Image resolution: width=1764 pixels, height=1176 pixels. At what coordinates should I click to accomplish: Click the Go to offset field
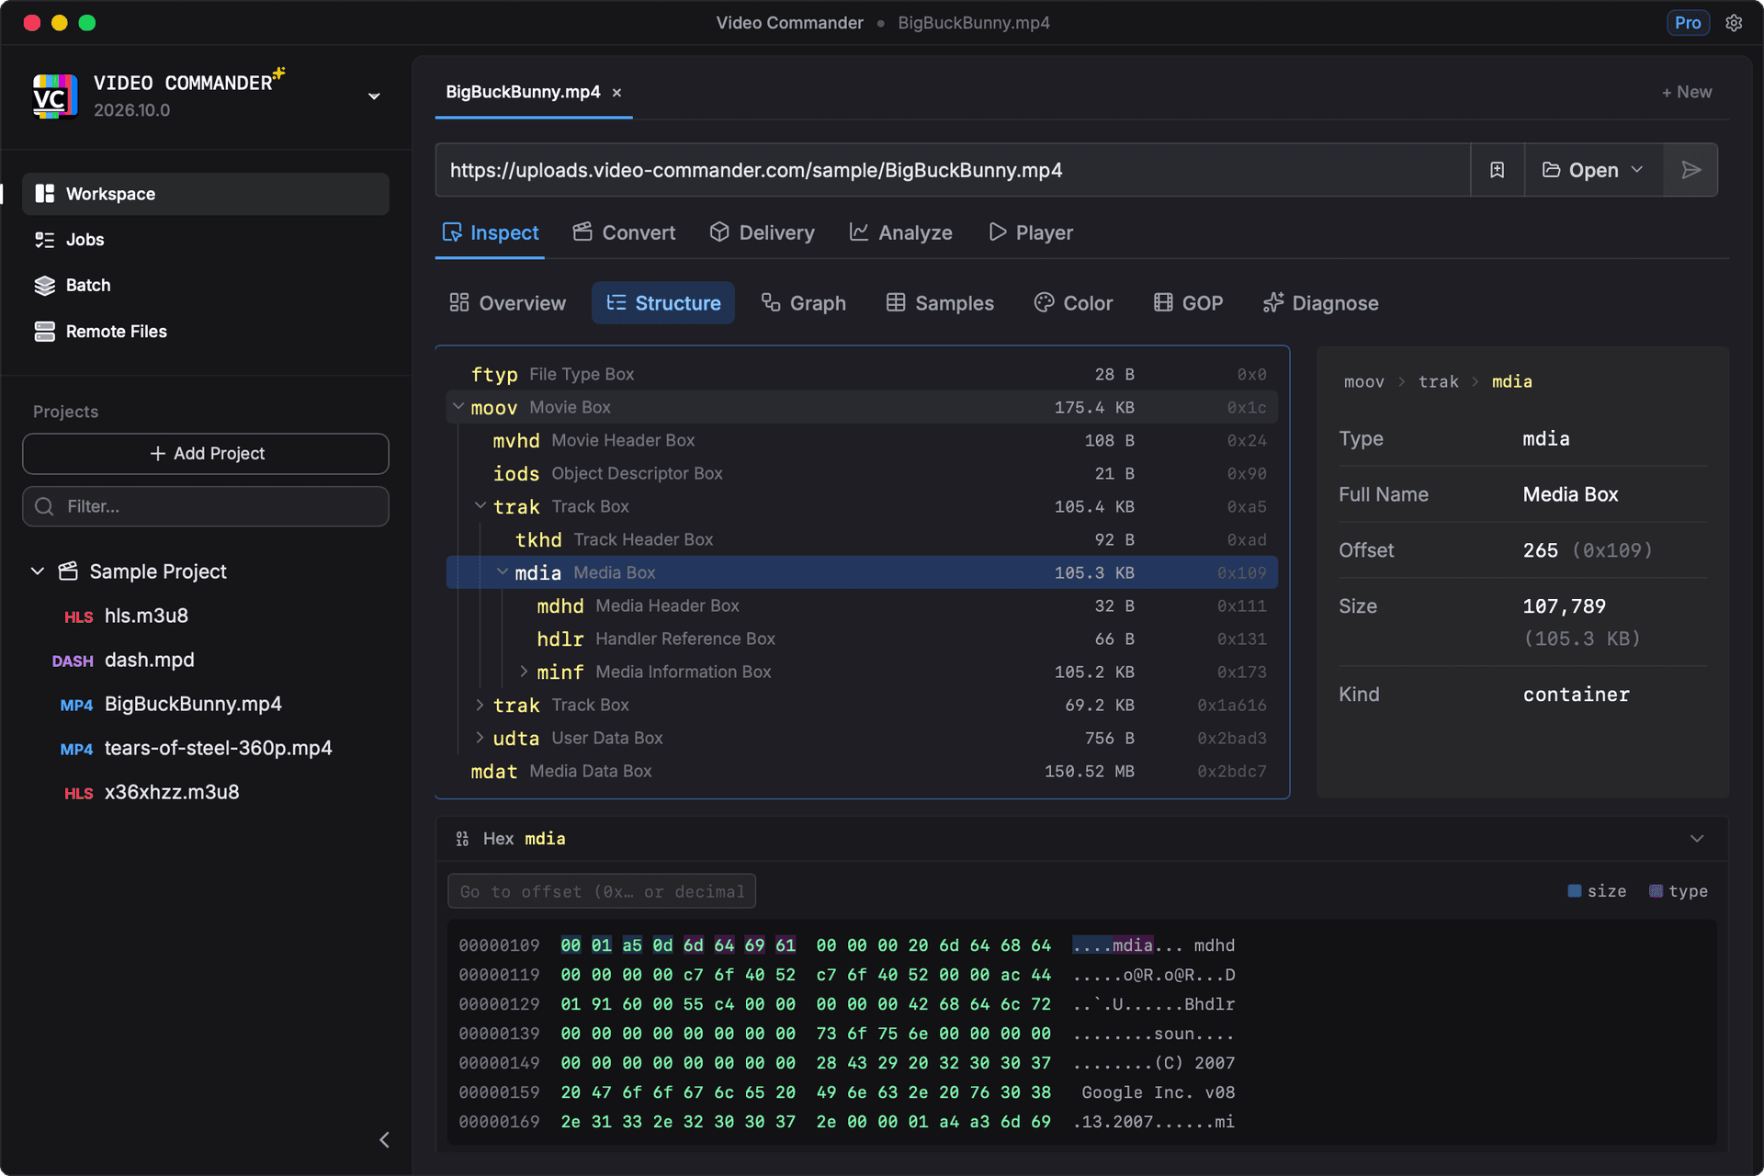click(602, 891)
